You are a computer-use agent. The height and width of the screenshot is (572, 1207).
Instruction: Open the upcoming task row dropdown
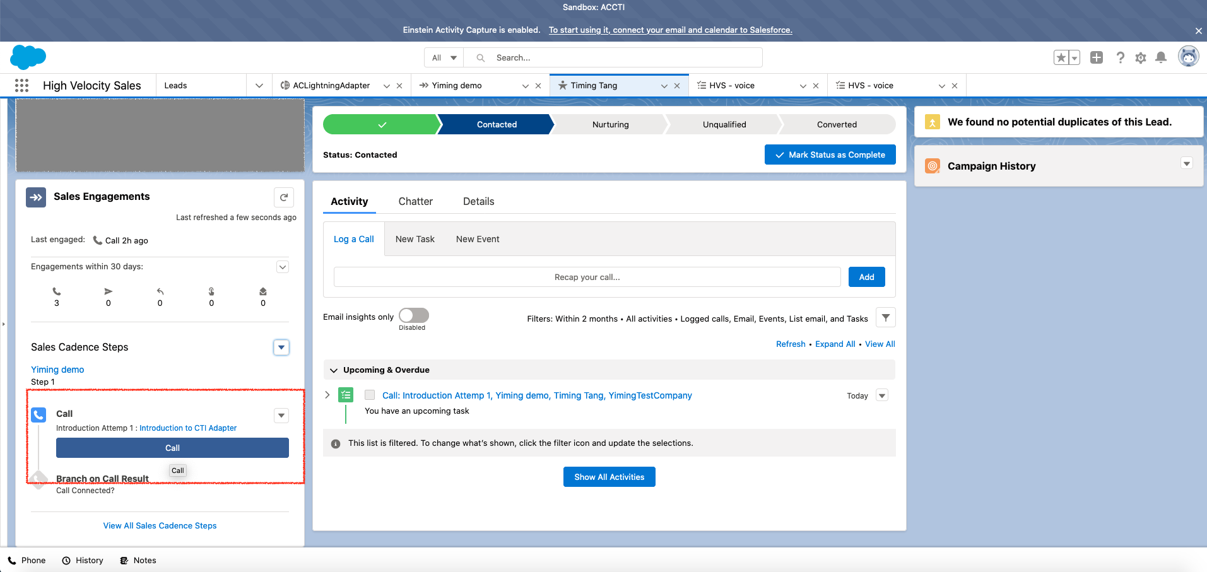point(882,395)
